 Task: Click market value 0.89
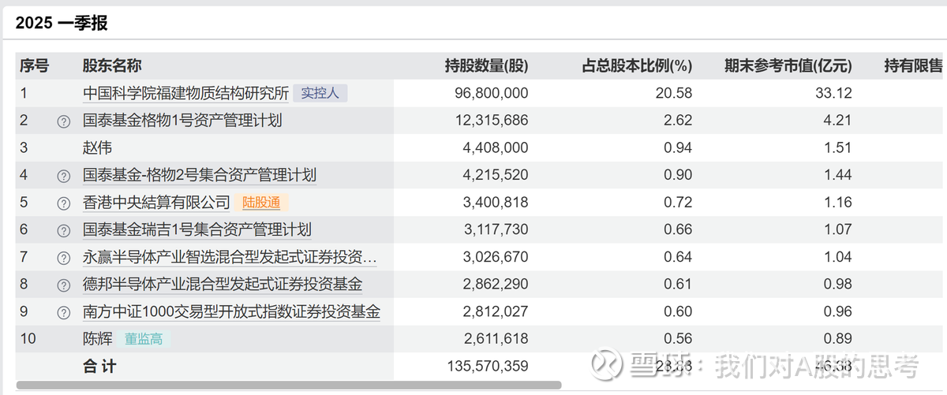pyautogui.click(x=837, y=339)
